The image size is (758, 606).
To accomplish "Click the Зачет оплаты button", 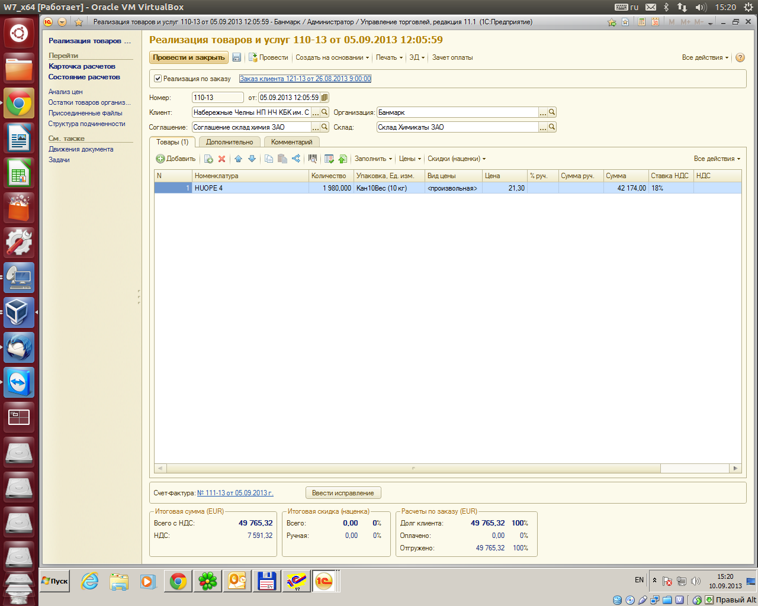I will tap(452, 57).
